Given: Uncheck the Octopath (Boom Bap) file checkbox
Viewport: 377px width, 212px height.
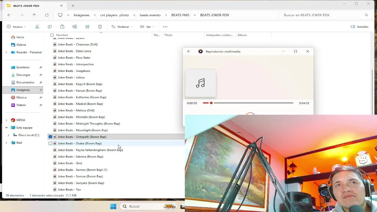Looking at the screenshot, I should (50, 137).
